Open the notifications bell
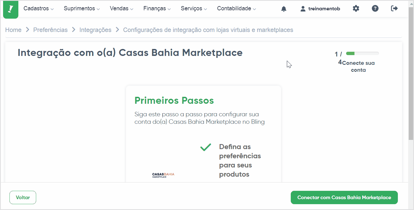 tap(284, 9)
